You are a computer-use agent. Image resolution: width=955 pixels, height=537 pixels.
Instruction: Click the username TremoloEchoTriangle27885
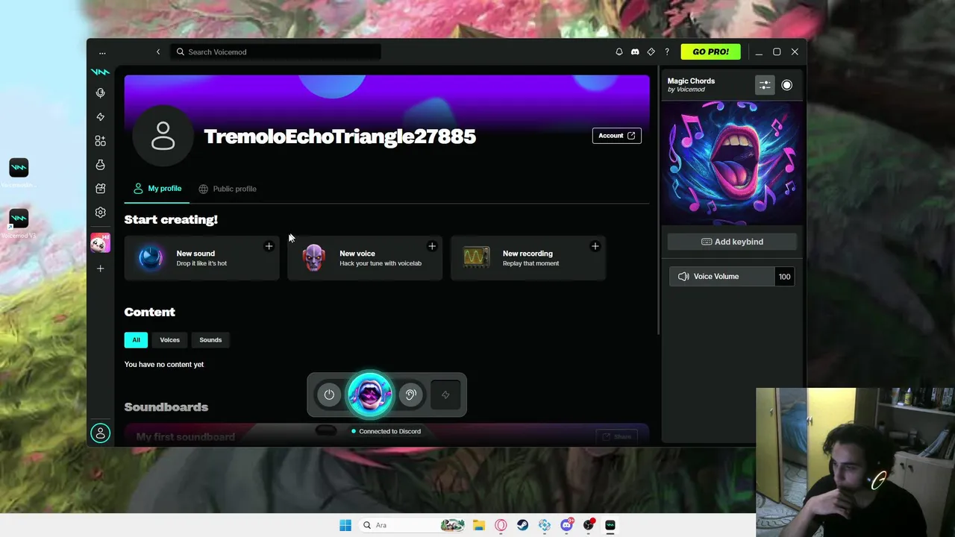pyautogui.click(x=340, y=136)
